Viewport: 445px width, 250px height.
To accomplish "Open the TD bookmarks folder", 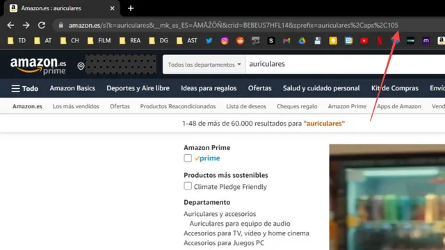I will click(x=17, y=40).
